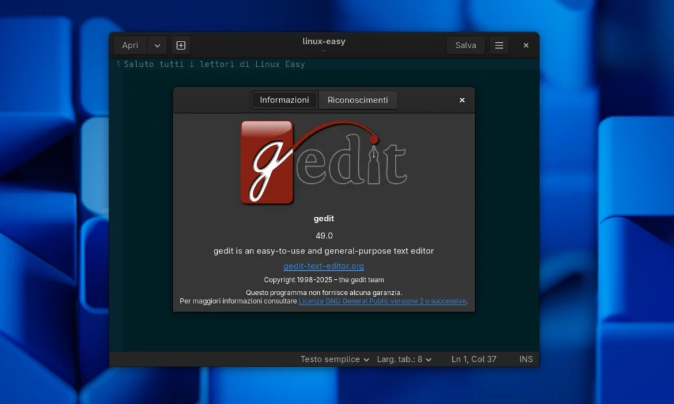Image resolution: width=674 pixels, height=404 pixels.
Task: Switch to the Riconoscimenti tab
Action: coord(357,99)
